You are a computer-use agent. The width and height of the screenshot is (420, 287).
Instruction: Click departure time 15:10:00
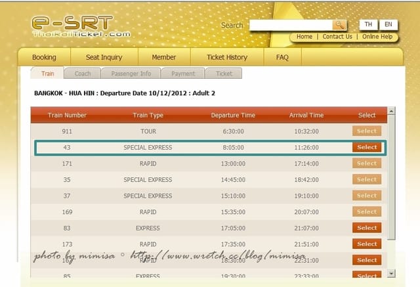[x=233, y=196]
